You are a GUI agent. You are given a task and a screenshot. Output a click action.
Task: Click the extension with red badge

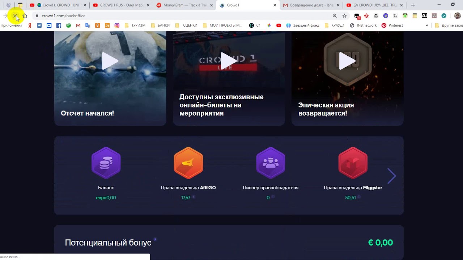pos(357,16)
